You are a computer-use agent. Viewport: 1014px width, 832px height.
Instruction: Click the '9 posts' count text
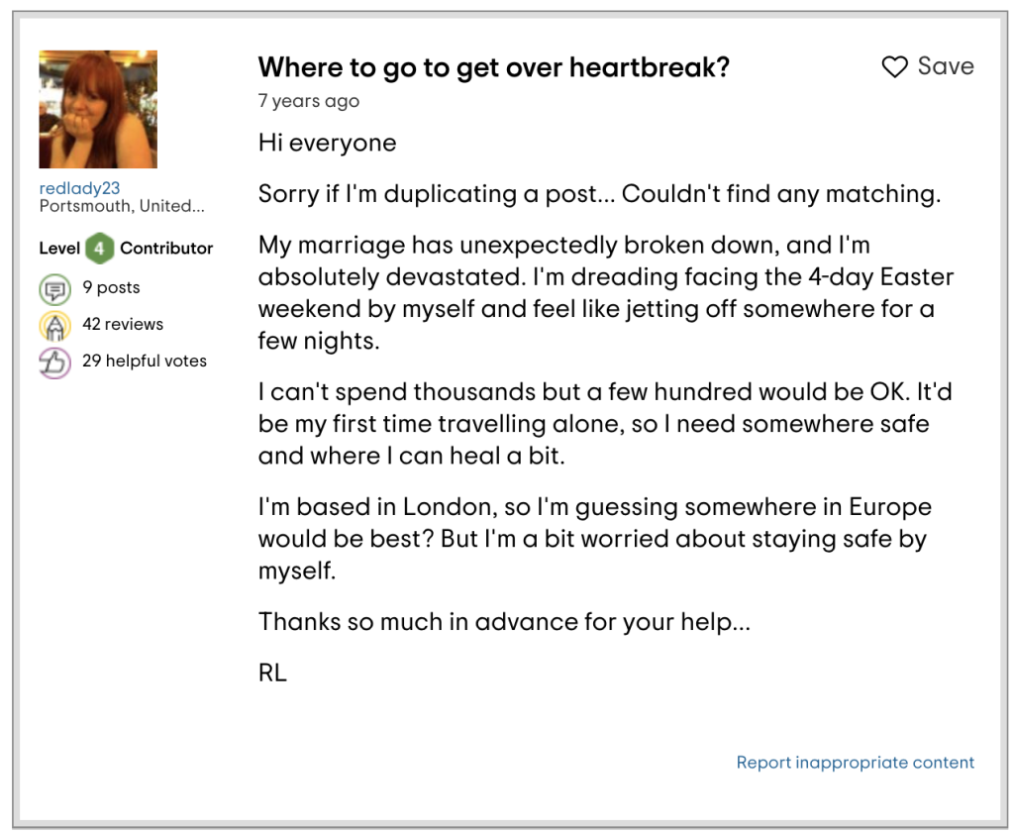tap(111, 288)
